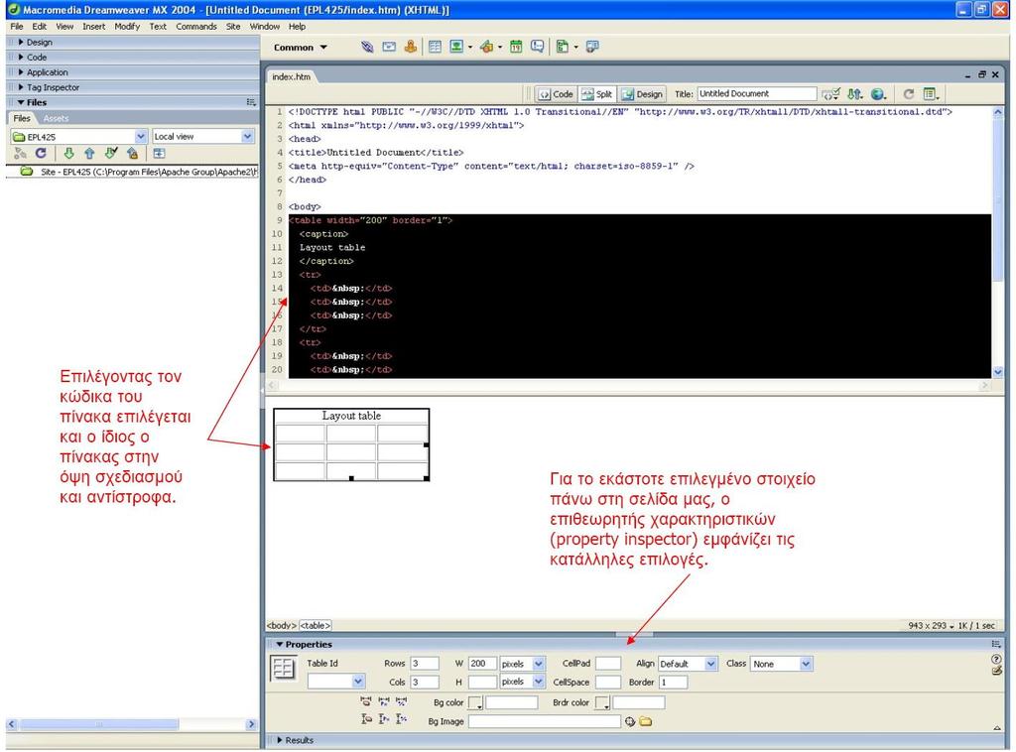Insert date using the calendar icon

click(516, 47)
